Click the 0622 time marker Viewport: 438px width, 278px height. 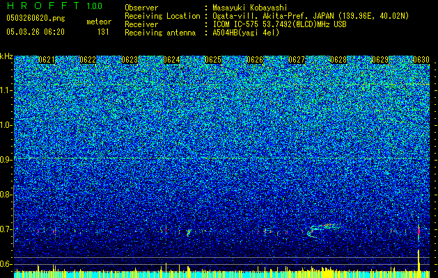(x=88, y=60)
